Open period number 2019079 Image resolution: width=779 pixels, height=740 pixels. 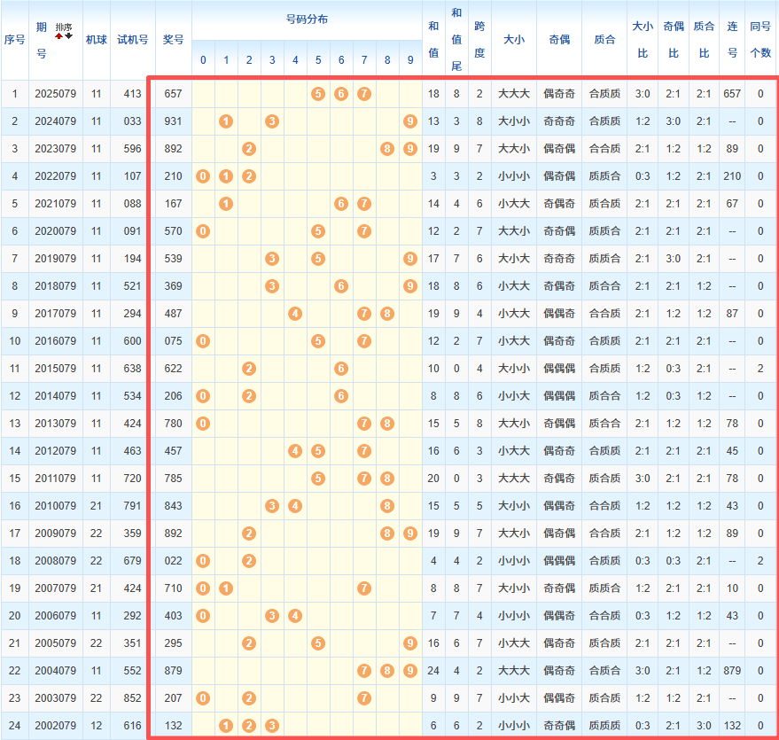tap(55, 259)
